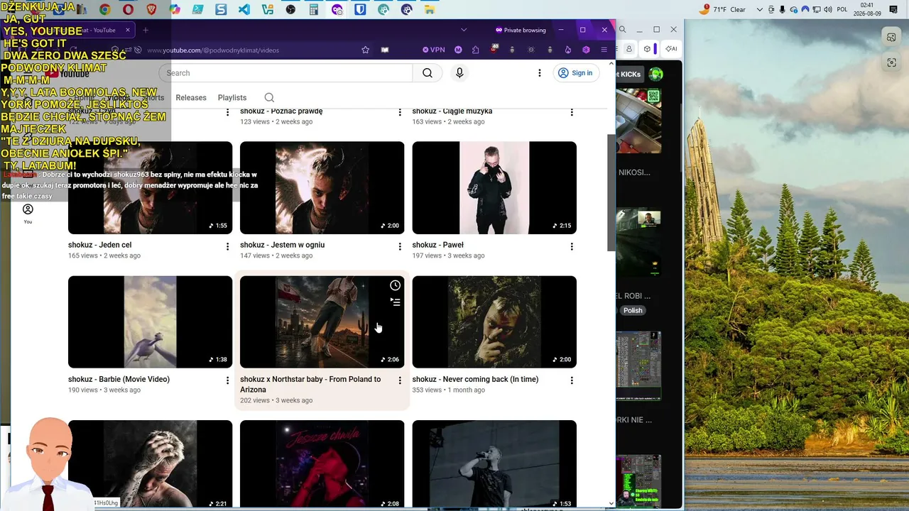Open Brave browser from the taskbar
Viewport: 909px width, 511px height.
(151, 10)
